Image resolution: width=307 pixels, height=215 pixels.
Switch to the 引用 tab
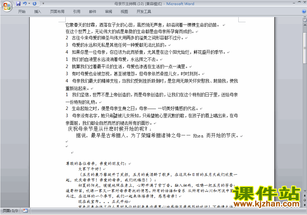point(77,12)
